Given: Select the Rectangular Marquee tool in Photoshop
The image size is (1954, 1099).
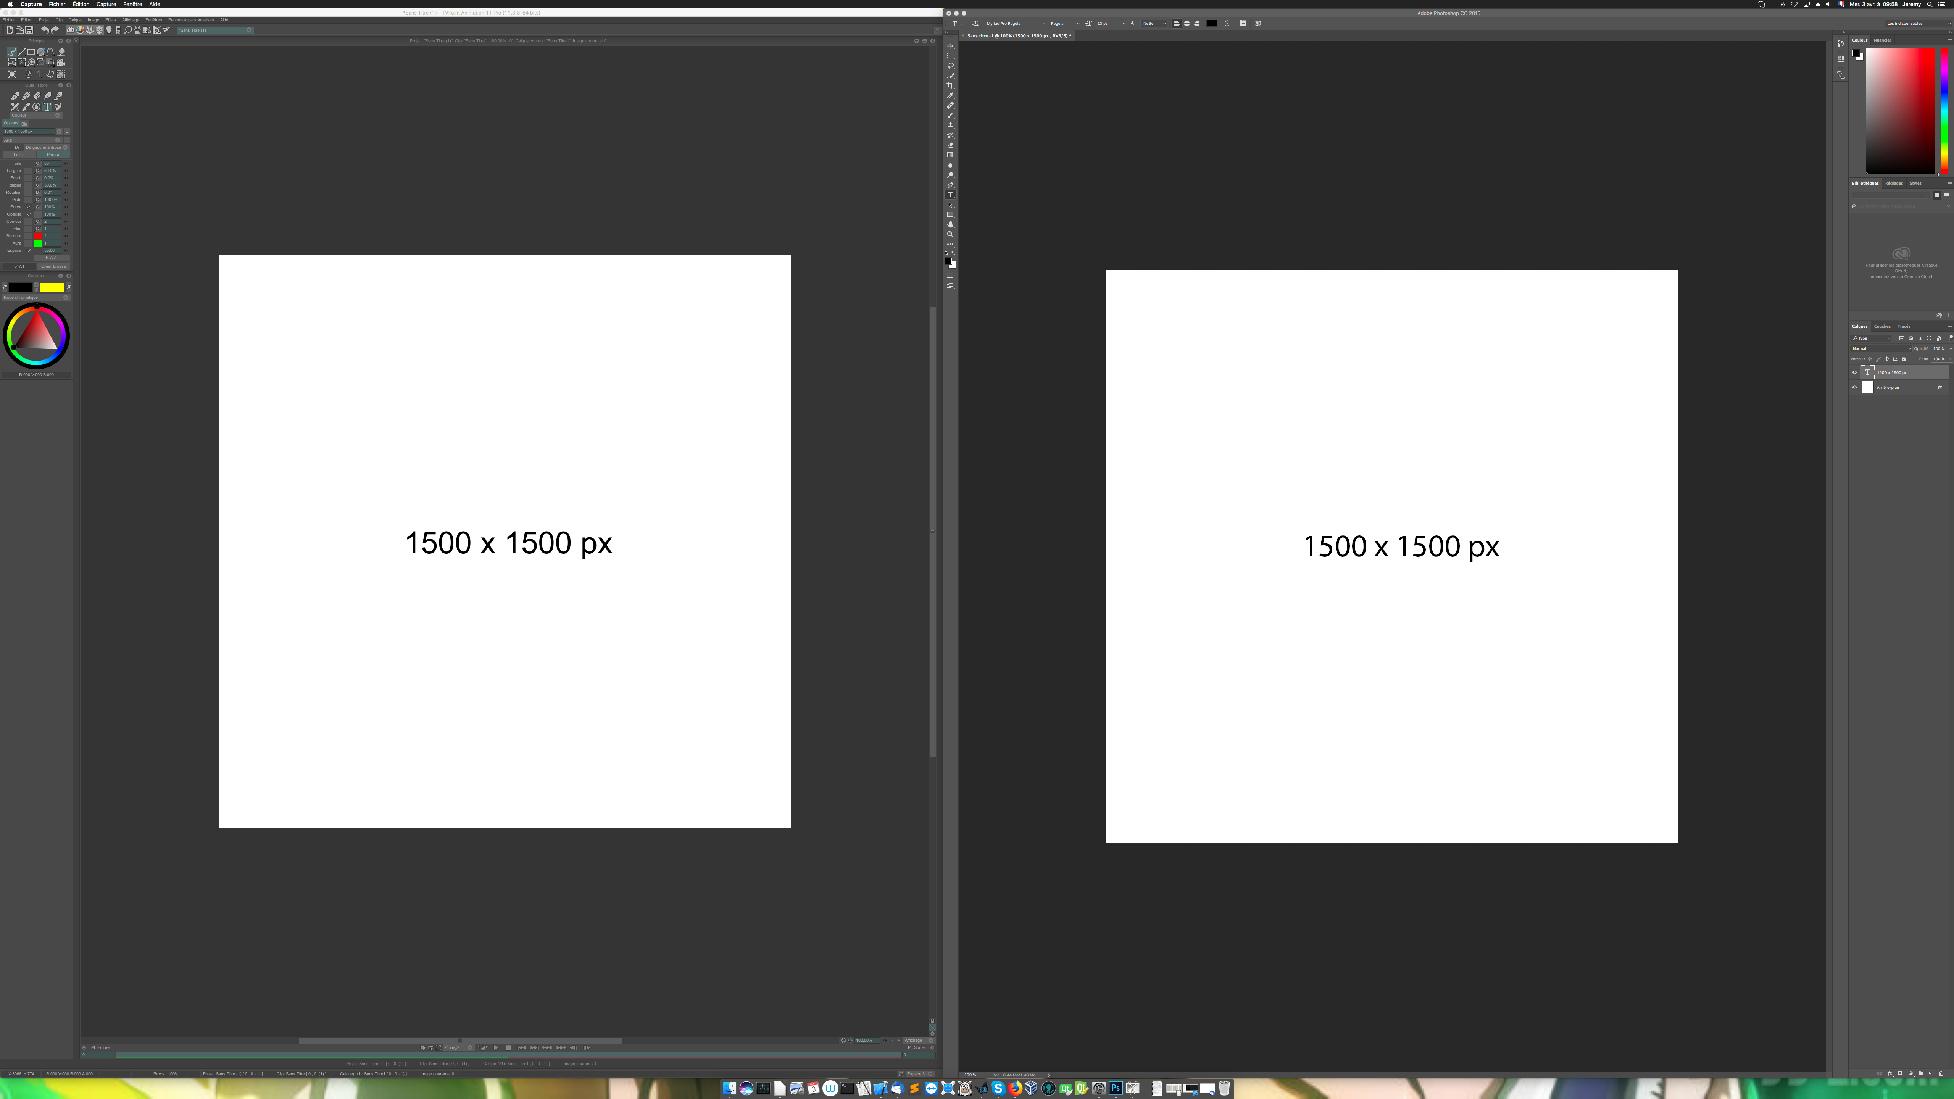Looking at the screenshot, I should (x=950, y=56).
